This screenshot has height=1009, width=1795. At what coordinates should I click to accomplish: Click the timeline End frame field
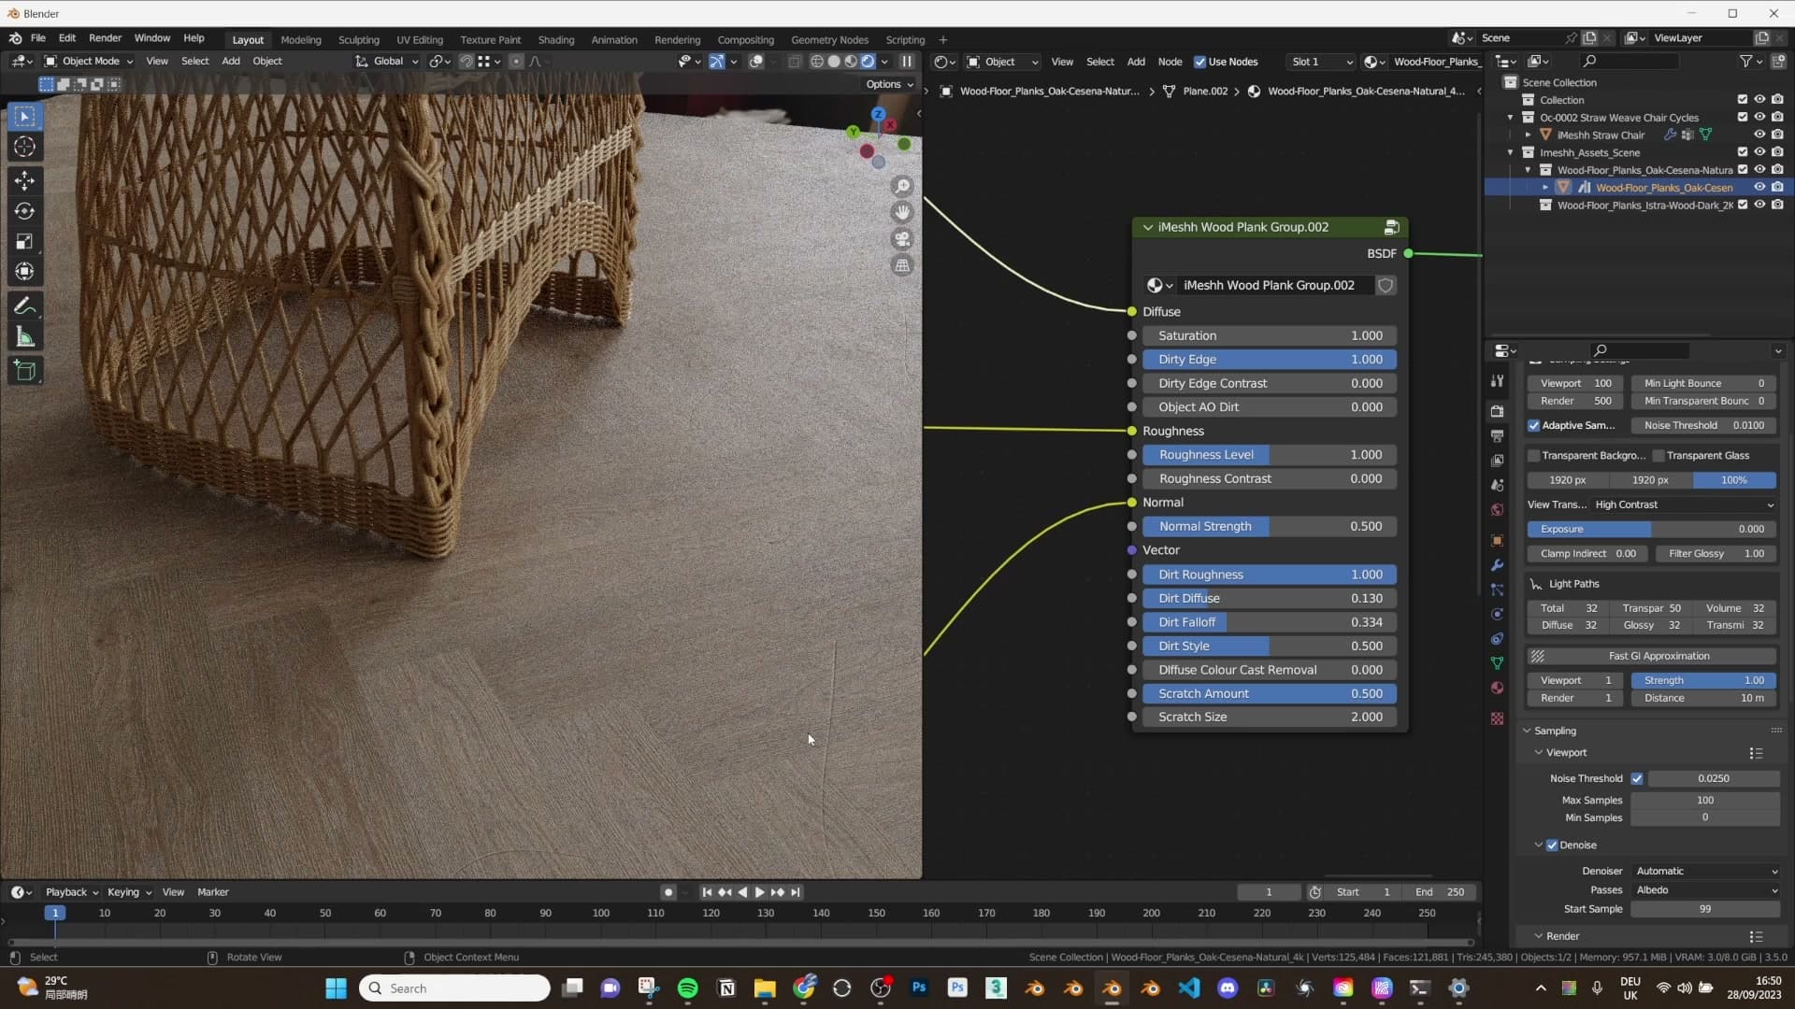[x=1440, y=892]
